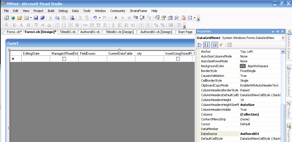Select the DataSource property value AuthorsBO1

click(x=250, y=134)
